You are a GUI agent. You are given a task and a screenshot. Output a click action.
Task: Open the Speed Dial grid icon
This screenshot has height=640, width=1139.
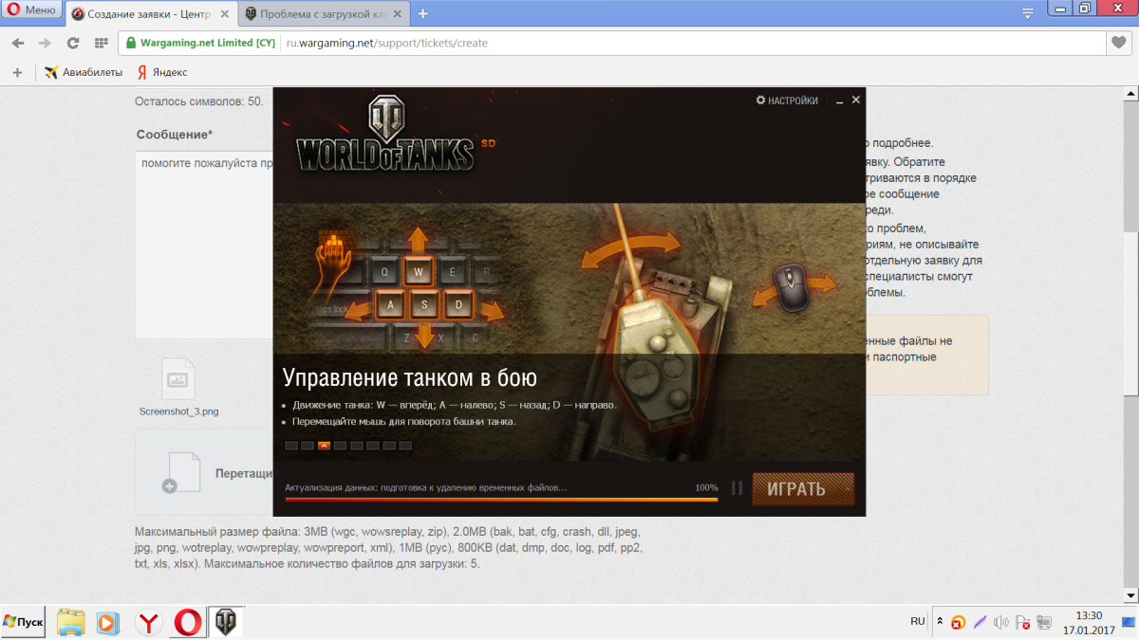pos(102,43)
